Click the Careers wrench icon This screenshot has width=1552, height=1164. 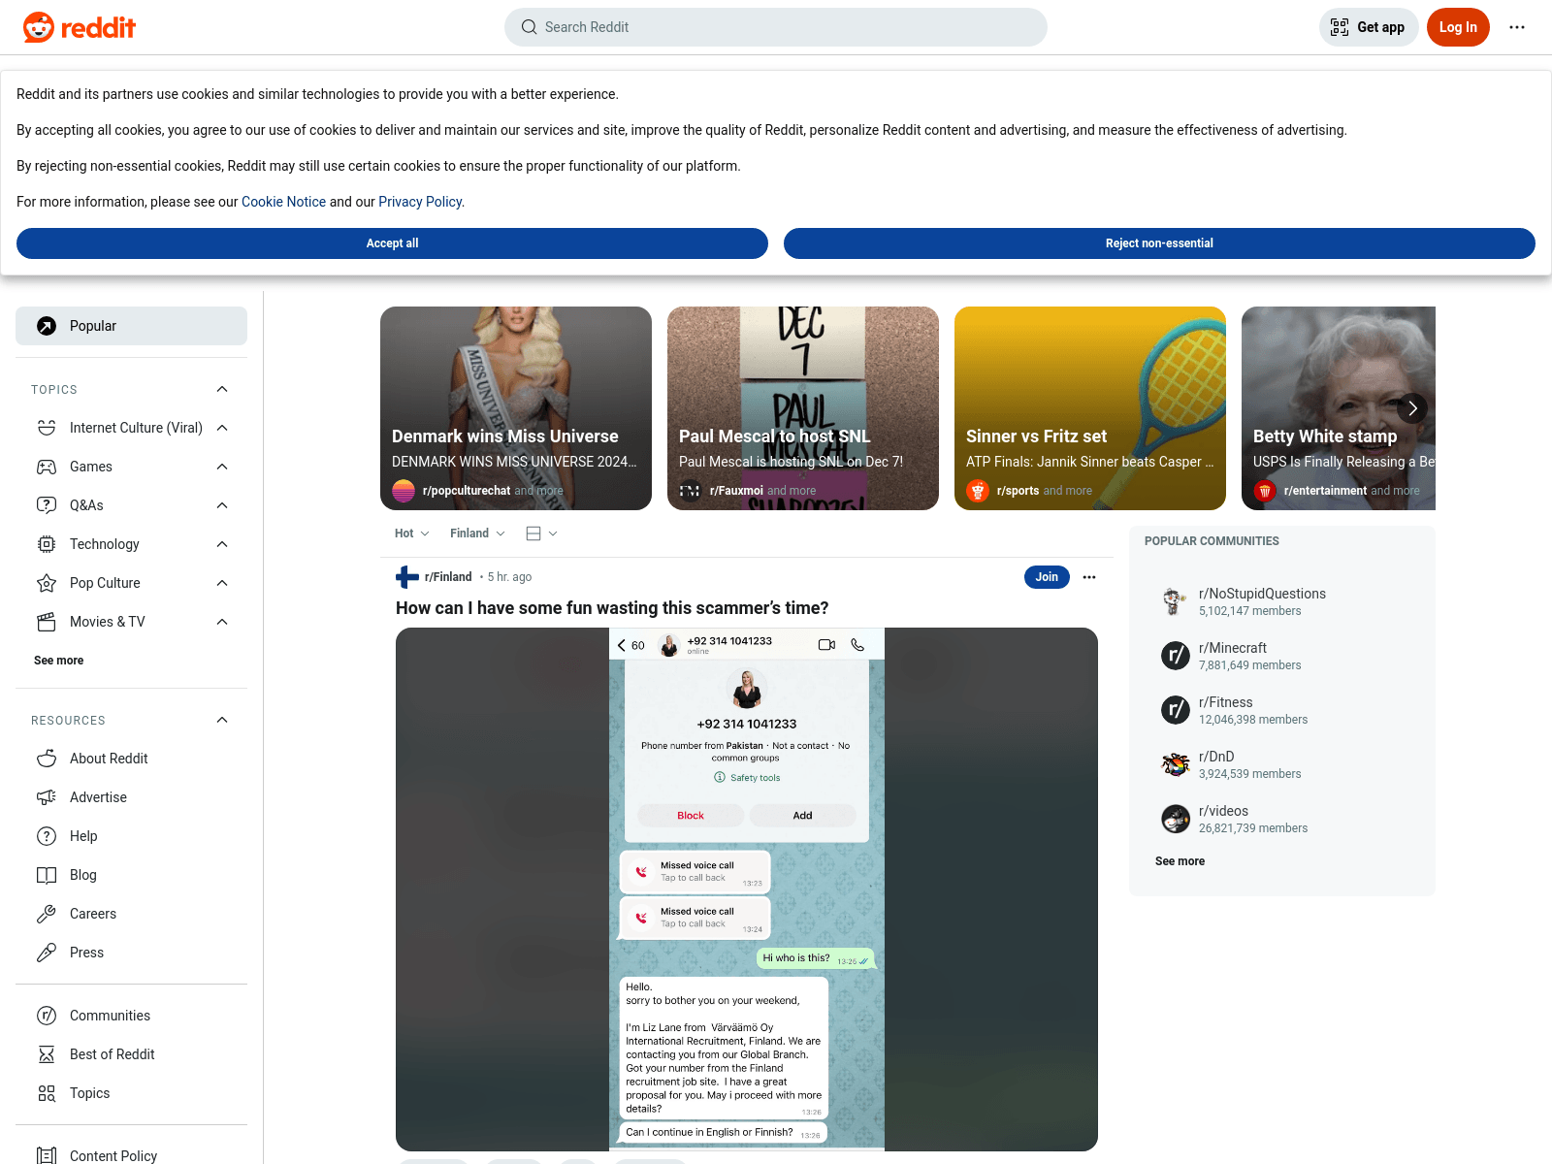(x=47, y=914)
